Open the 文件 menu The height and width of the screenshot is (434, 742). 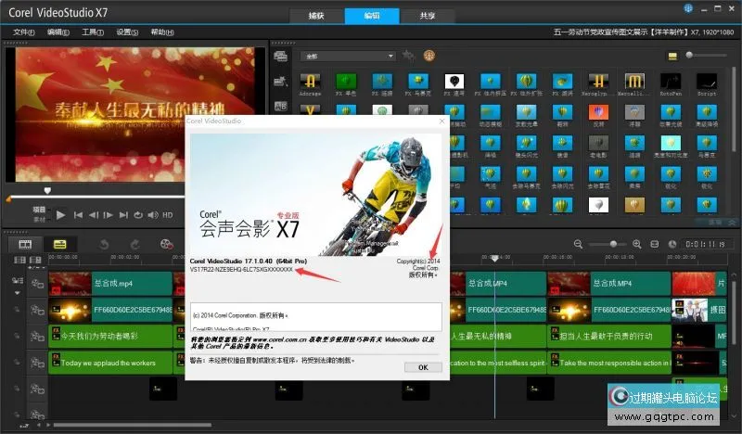point(24,32)
